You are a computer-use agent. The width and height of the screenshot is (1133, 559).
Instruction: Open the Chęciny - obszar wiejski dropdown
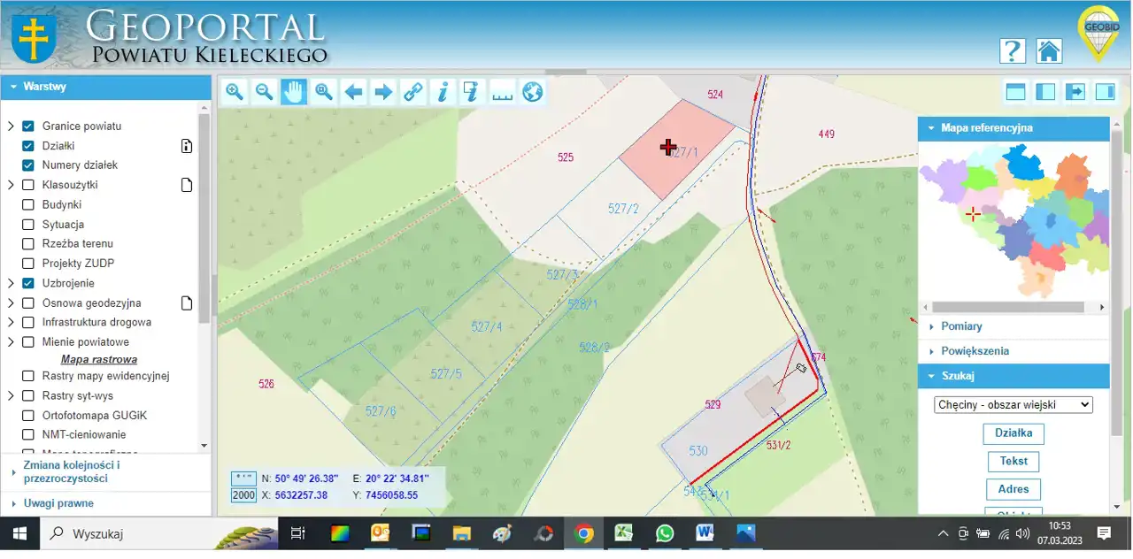click(x=1014, y=404)
